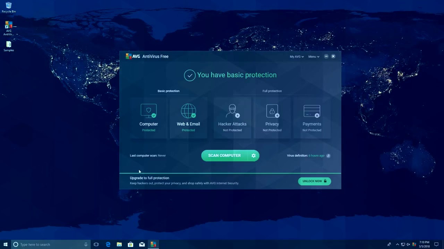Click the muted volume tray icon
444x249 pixels.
tap(408, 245)
